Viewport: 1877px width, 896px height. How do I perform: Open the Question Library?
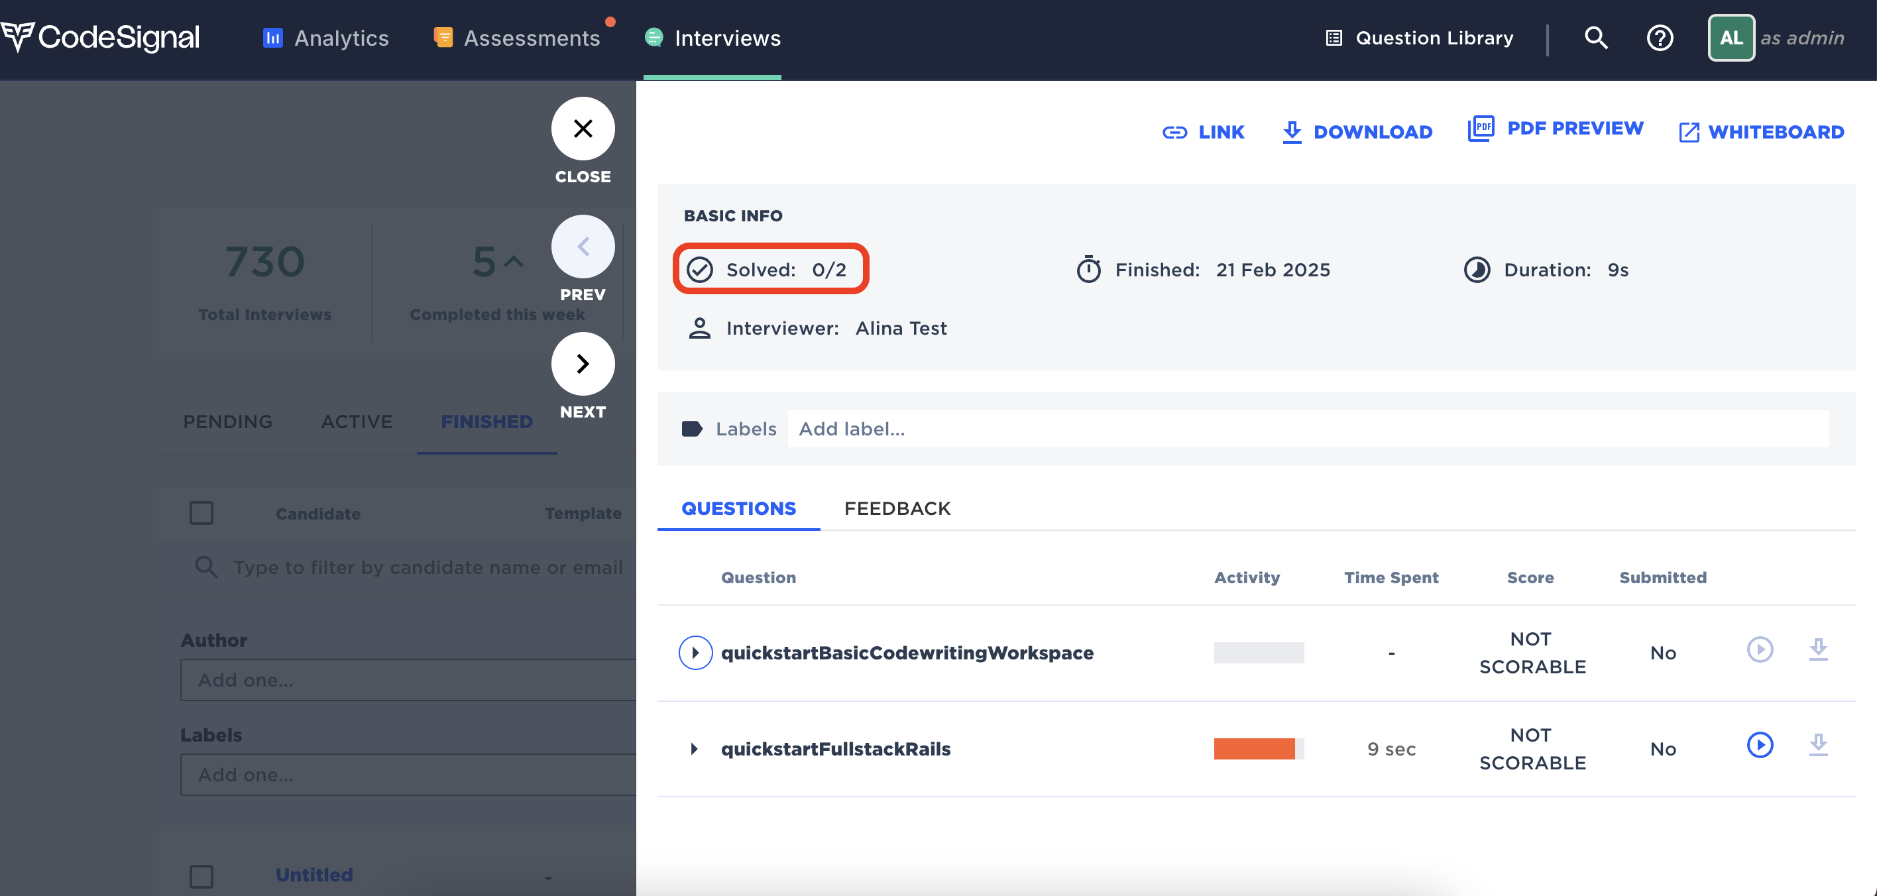tap(1420, 38)
